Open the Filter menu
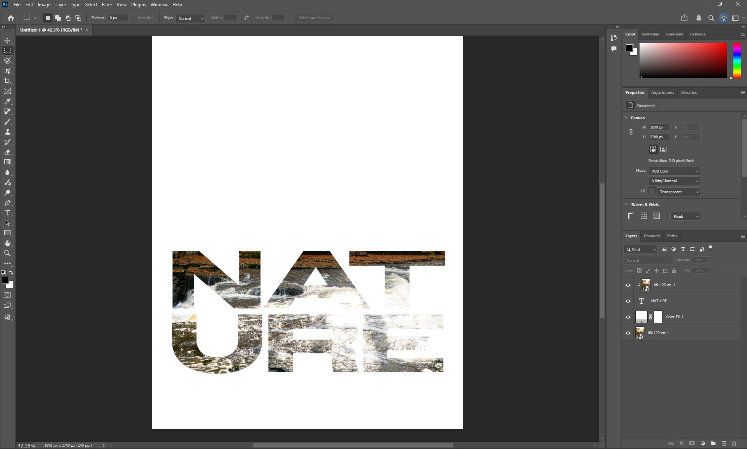This screenshot has width=747, height=449. pos(107,5)
